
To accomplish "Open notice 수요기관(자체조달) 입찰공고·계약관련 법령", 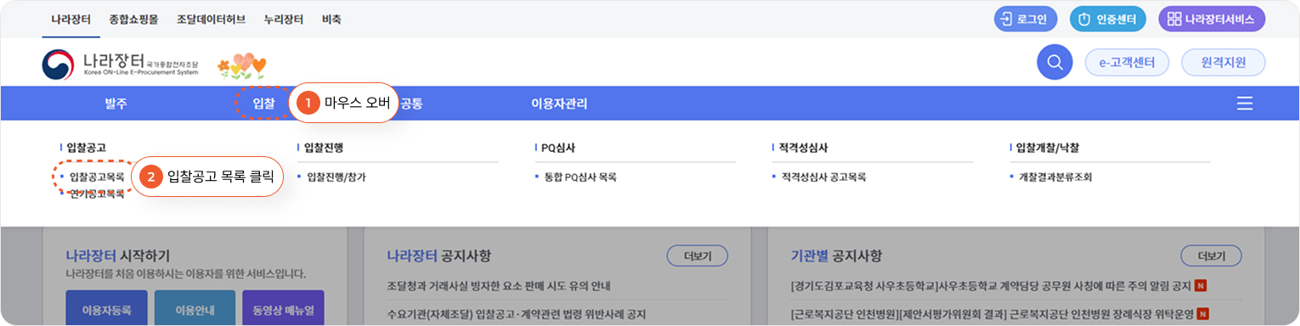I will [516, 314].
